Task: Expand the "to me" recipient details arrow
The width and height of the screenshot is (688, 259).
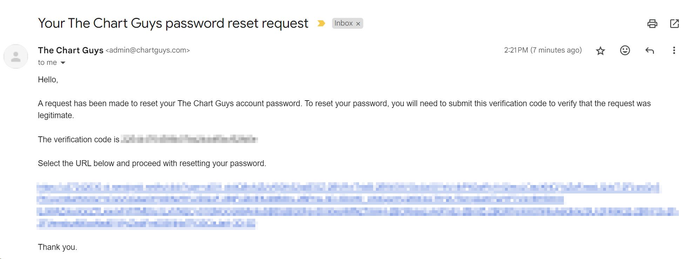Action: click(63, 63)
